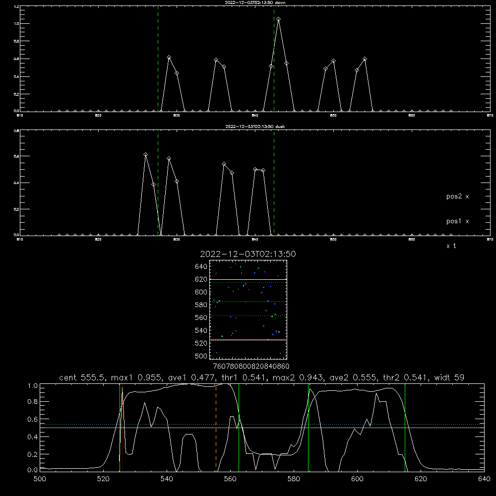The image size is (496, 496).
Task: Click the orange dashed center line in the bottom plot
Action: pos(216,428)
